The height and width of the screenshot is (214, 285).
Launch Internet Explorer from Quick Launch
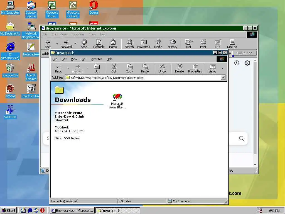30,211
